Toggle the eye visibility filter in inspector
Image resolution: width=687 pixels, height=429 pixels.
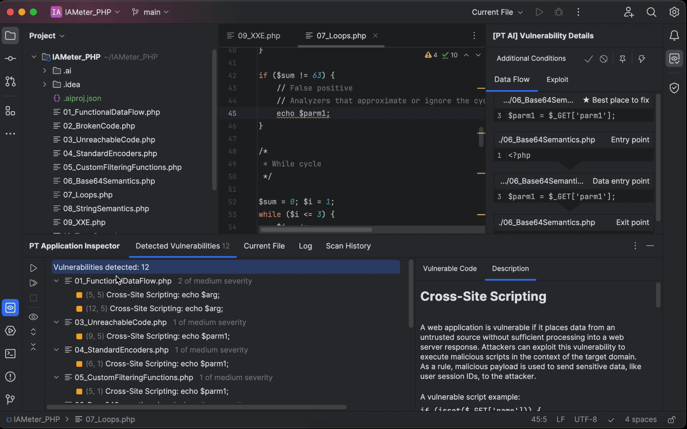[33, 317]
